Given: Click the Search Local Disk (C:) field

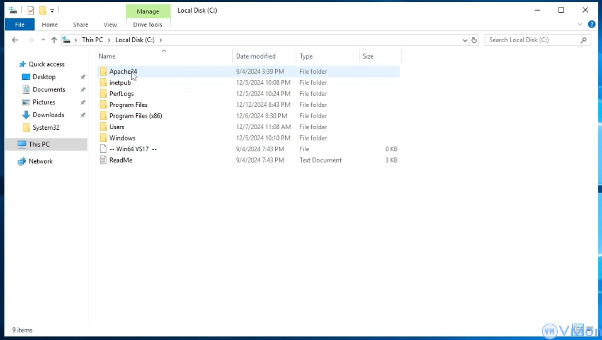Looking at the screenshot, I should 533,40.
